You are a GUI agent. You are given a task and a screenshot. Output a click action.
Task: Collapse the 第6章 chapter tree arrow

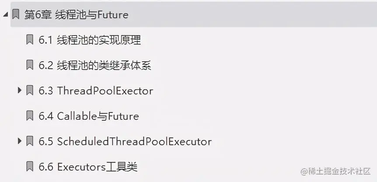click(5, 15)
